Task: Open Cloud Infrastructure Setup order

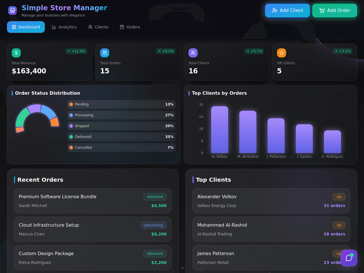Action: pos(93,229)
